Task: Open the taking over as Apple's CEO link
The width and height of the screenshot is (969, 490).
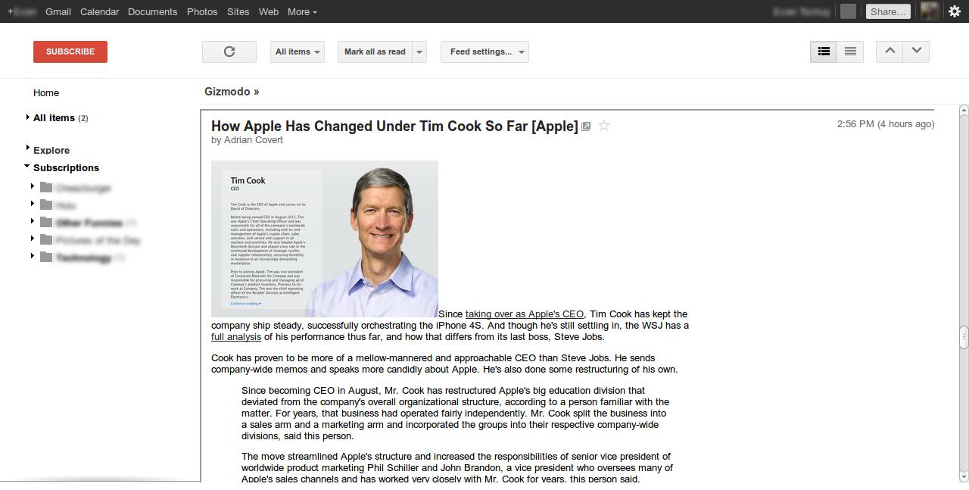Action: [525, 314]
